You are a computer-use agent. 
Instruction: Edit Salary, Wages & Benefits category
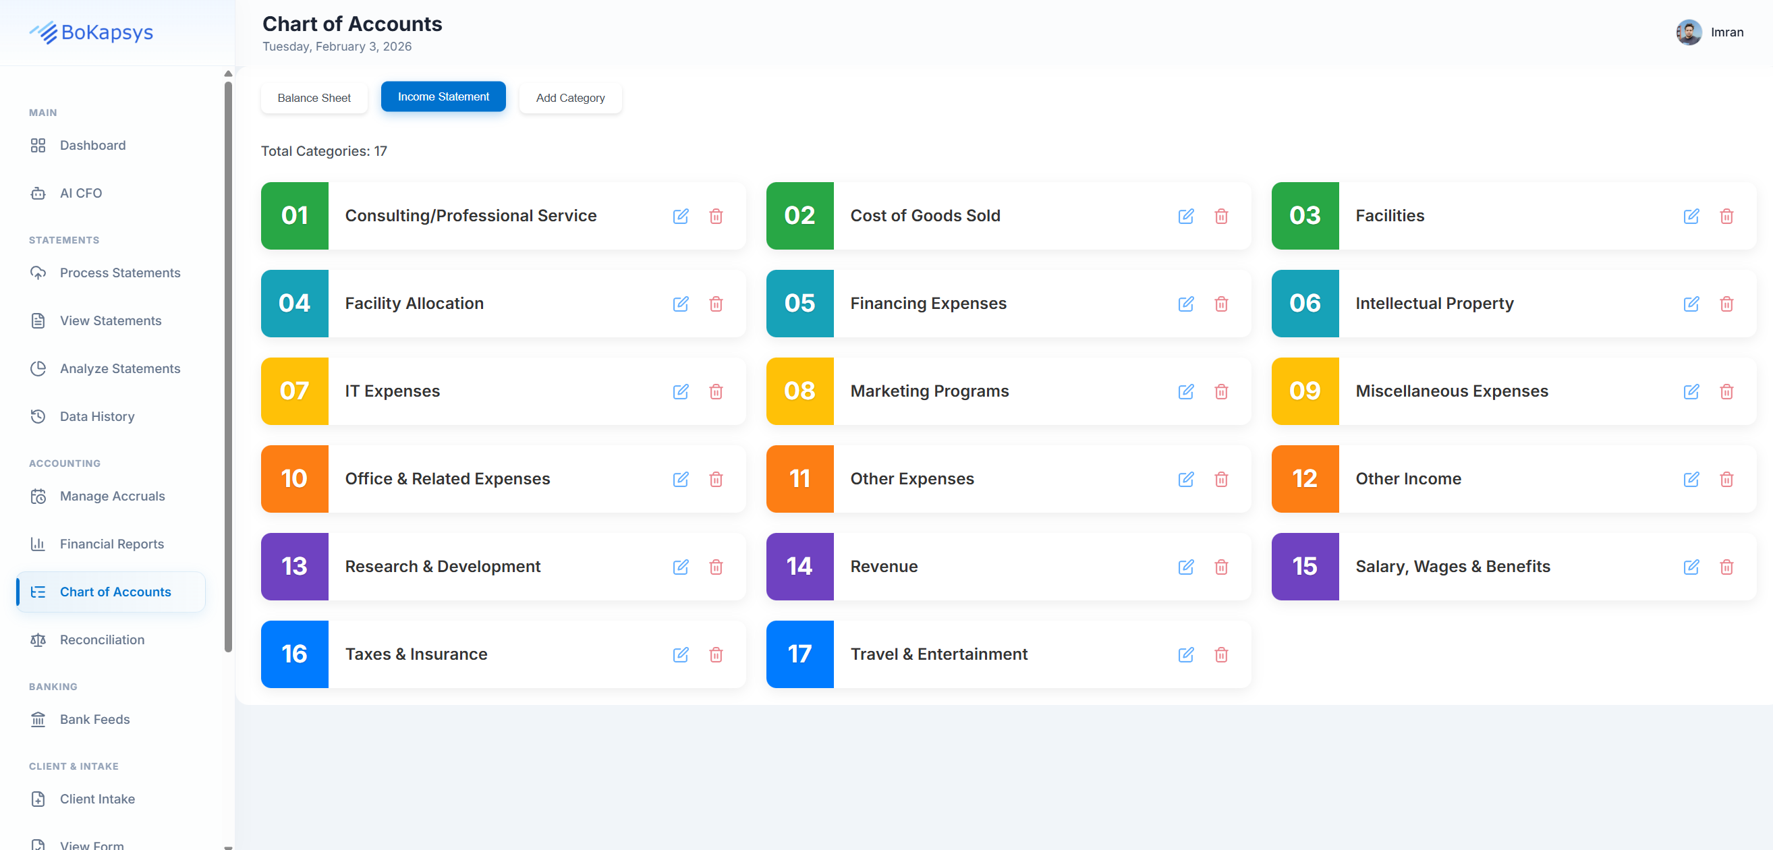pos(1691,567)
